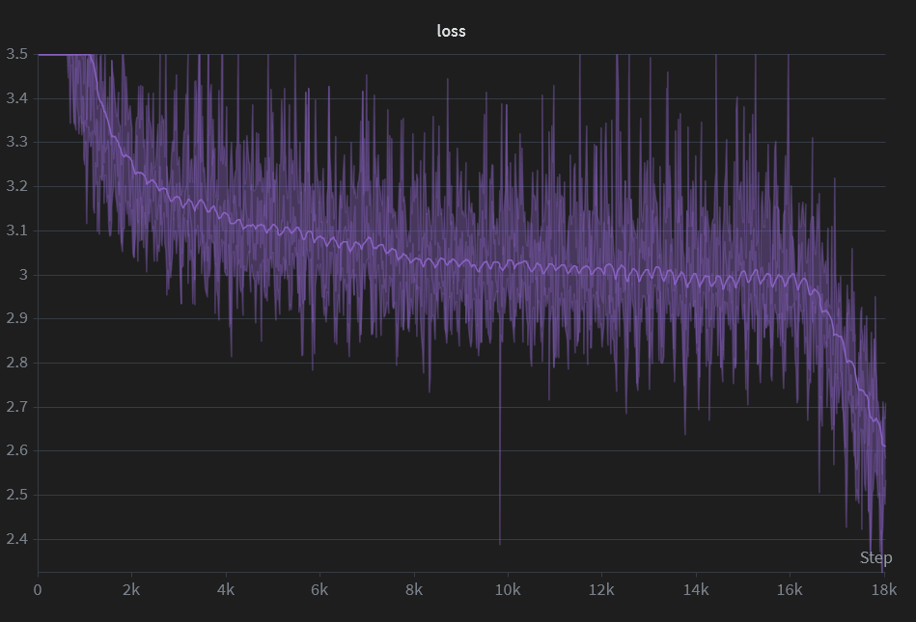Select the 3.5 y-axis tick label
Image resolution: width=916 pixels, height=622 pixels.
click(x=16, y=54)
